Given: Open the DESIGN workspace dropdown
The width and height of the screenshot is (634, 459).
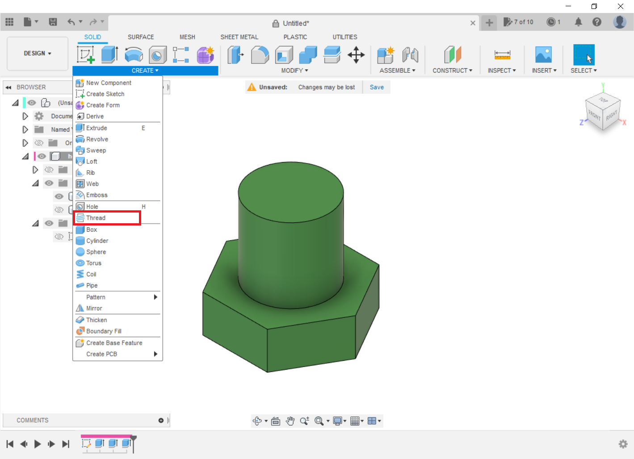Looking at the screenshot, I should click(x=38, y=53).
